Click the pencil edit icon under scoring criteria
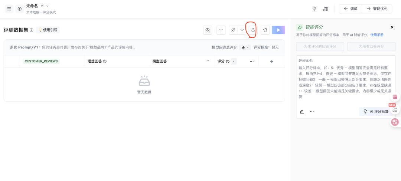This screenshot has height=181, width=401. tap(302, 112)
